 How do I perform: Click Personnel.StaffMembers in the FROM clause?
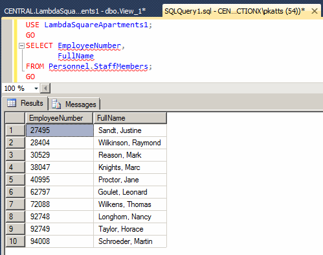[x=98, y=66]
